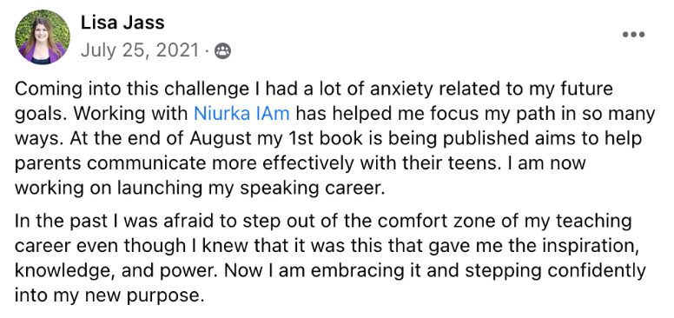Image resolution: width=674 pixels, height=318 pixels.
Task: Click the group audience privacy icon
Action: (x=222, y=51)
